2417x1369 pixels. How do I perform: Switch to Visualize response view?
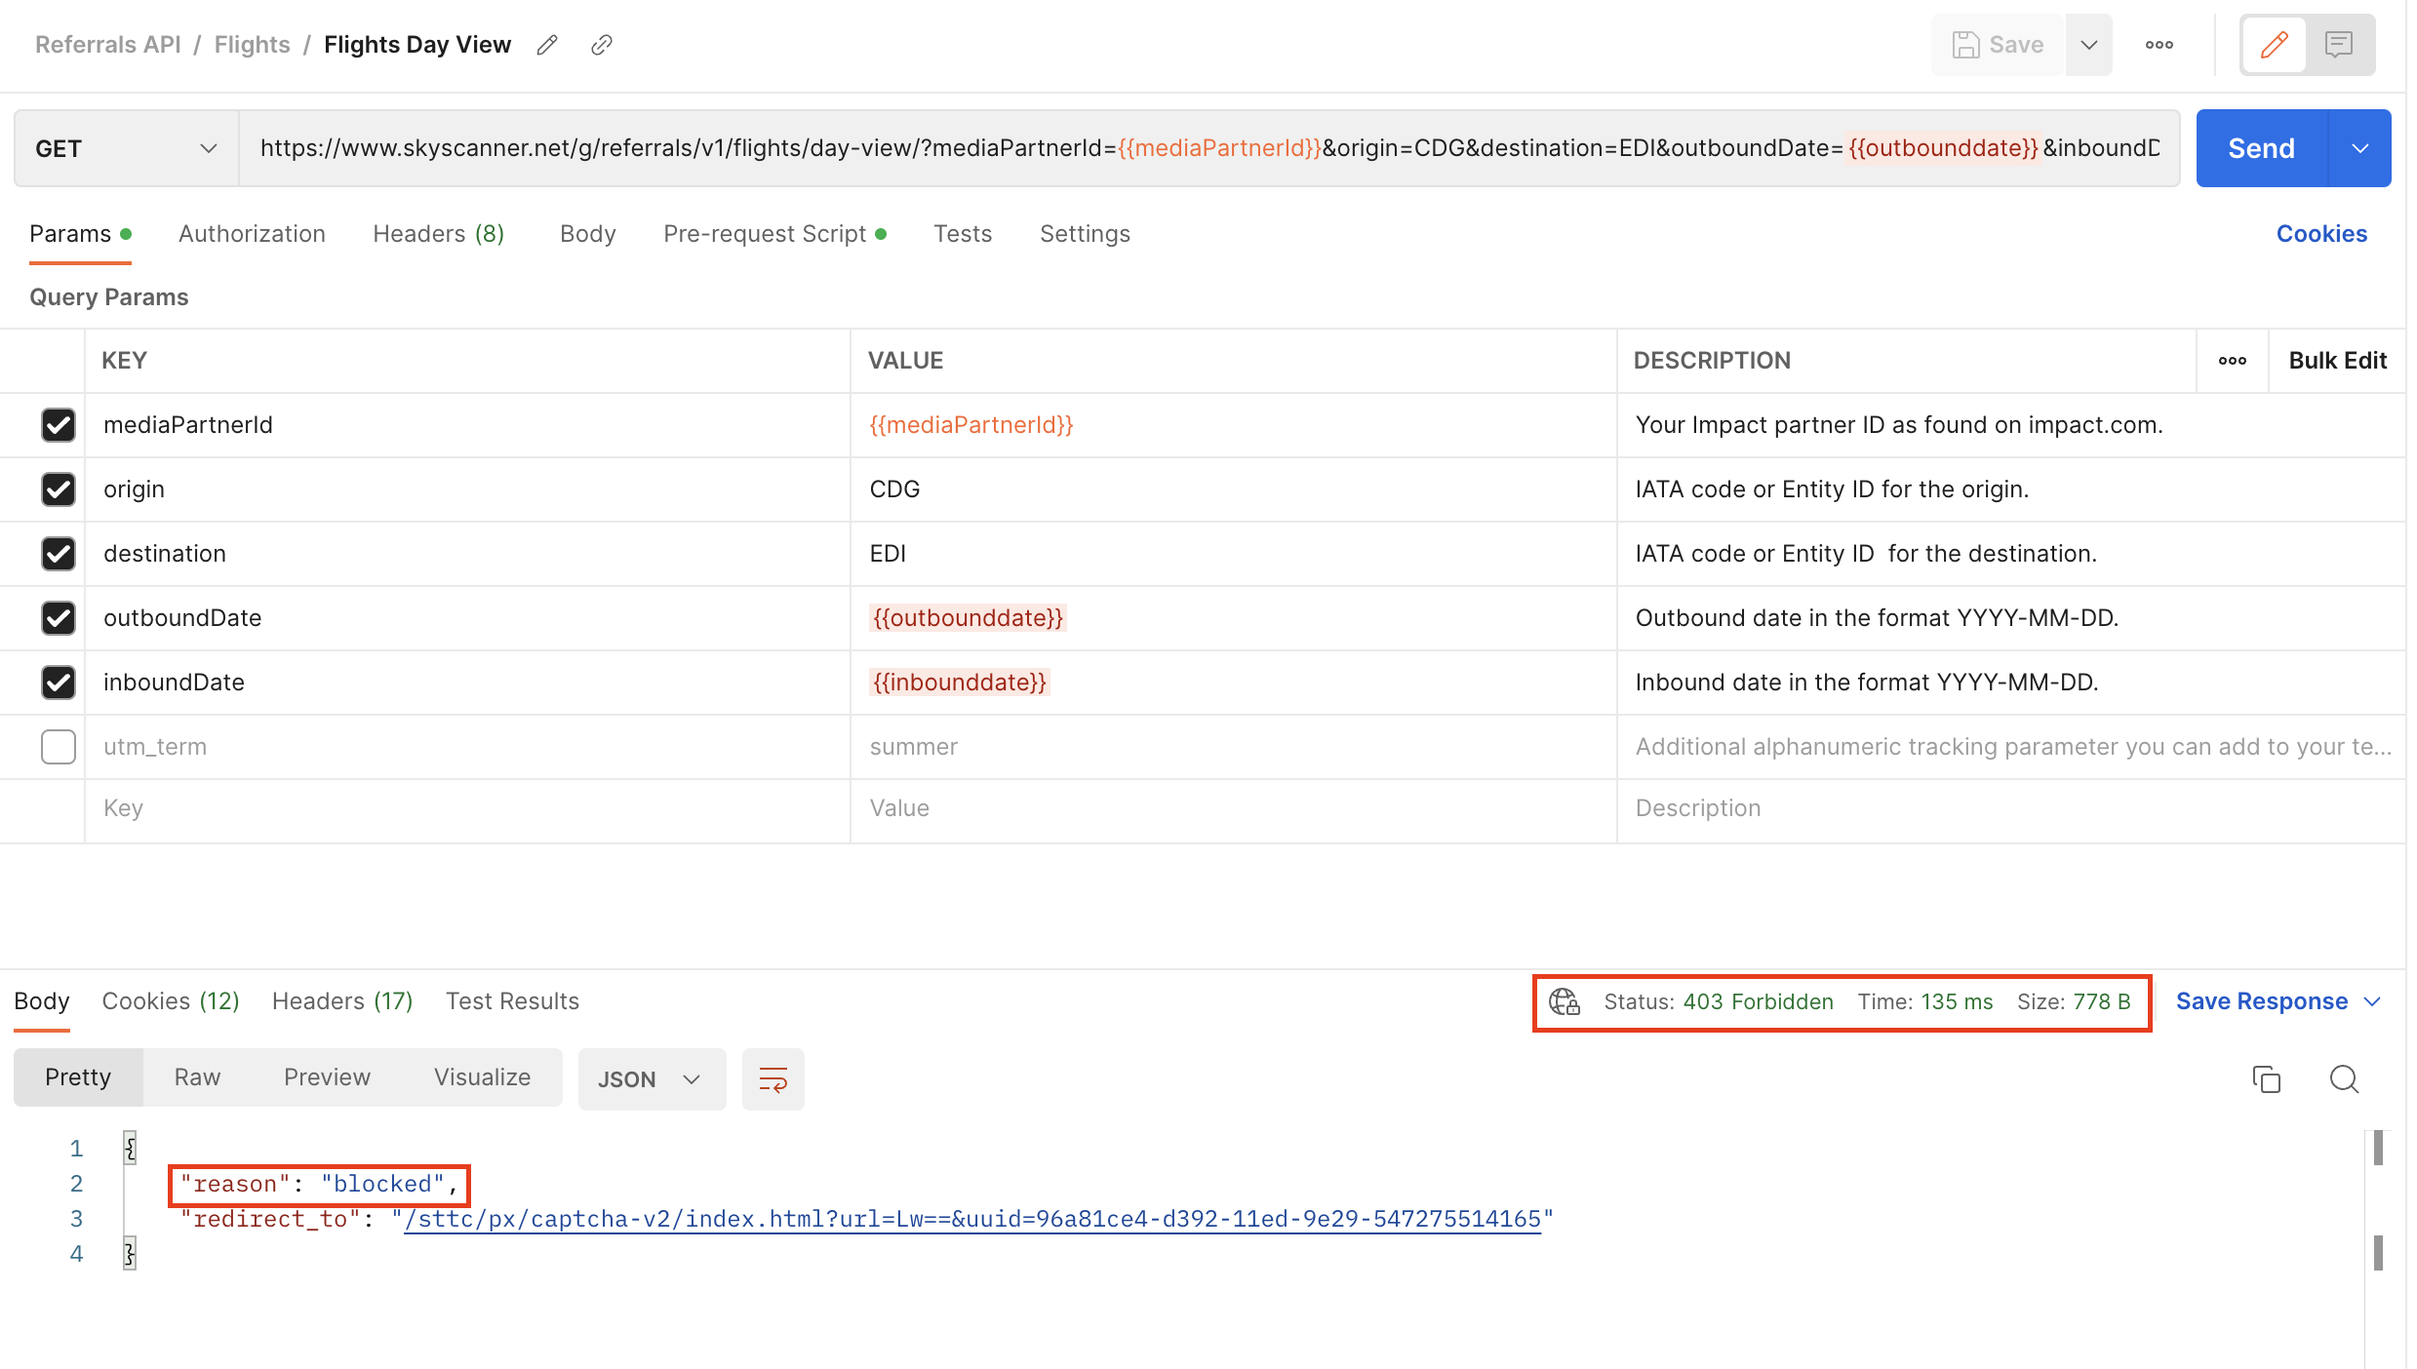coord(482,1077)
